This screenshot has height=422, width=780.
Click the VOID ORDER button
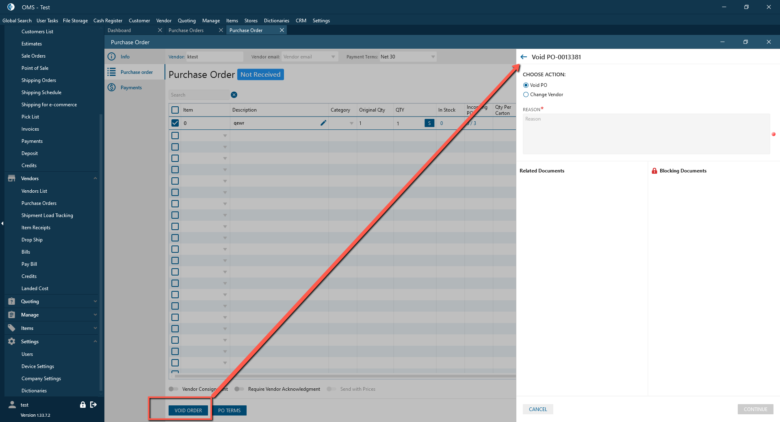[x=188, y=410]
